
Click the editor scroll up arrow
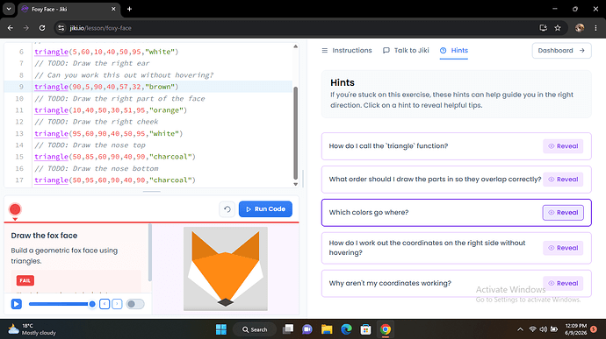point(296,46)
